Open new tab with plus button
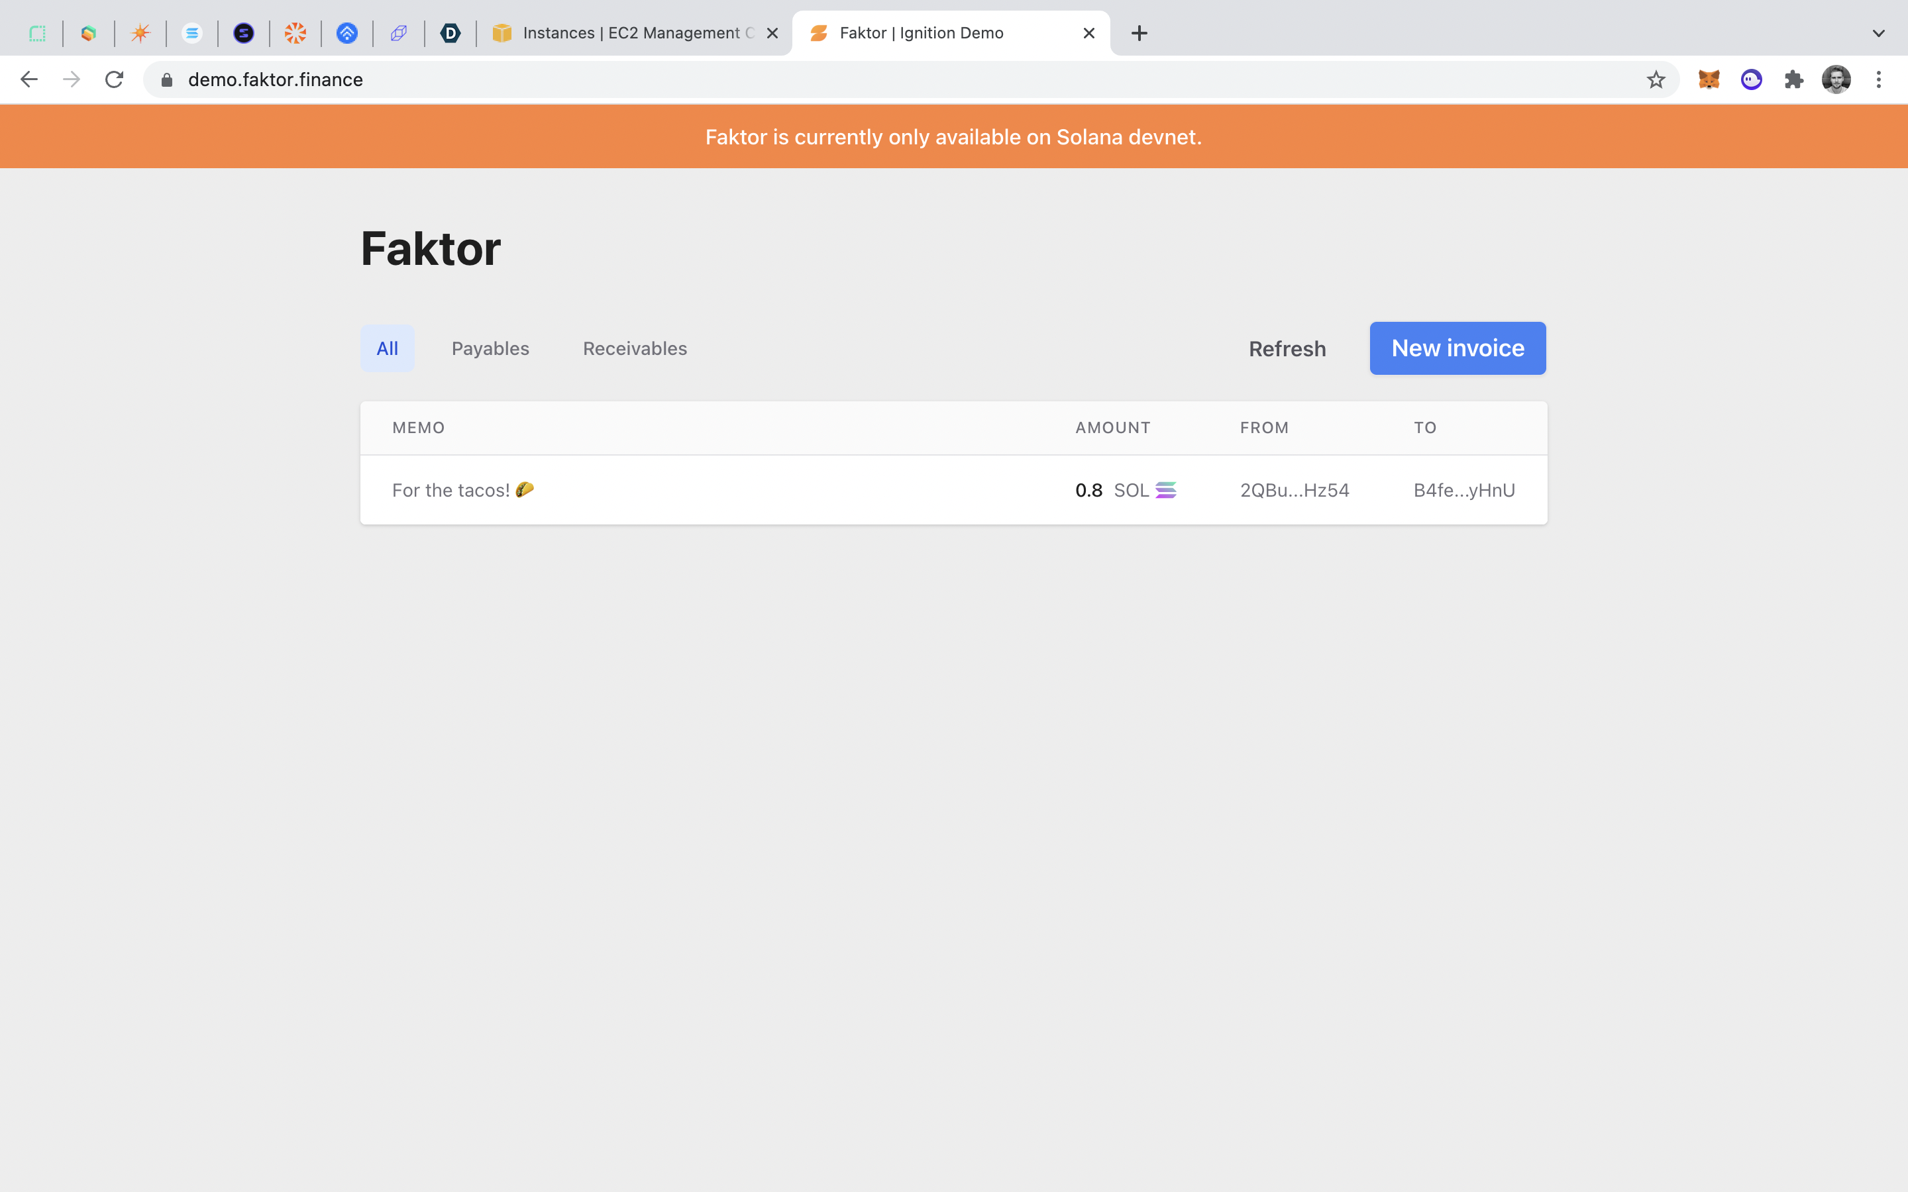This screenshot has height=1192, width=1908. 1139,33
